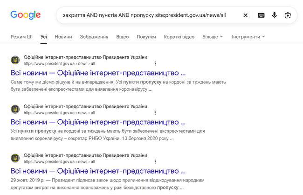Clear the search query with X icon
This screenshot has height=195, width=303.
pyautogui.click(x=245, y=15)
